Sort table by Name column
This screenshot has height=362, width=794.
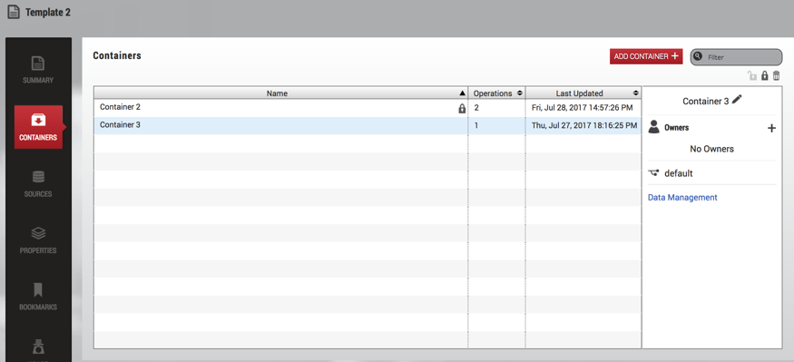click(280, 93)
